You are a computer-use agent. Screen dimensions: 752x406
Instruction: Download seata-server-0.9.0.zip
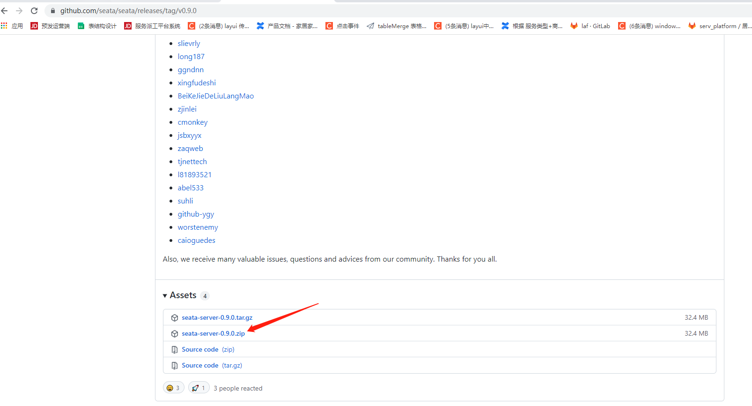pyautogui.click(x=213, y=333)
